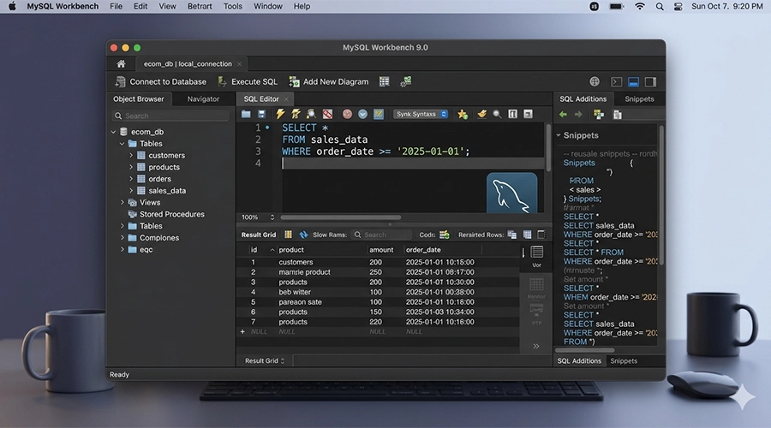
Task: Open the Synk Syntaxs dropdown
Action: [x=421, y=114]
